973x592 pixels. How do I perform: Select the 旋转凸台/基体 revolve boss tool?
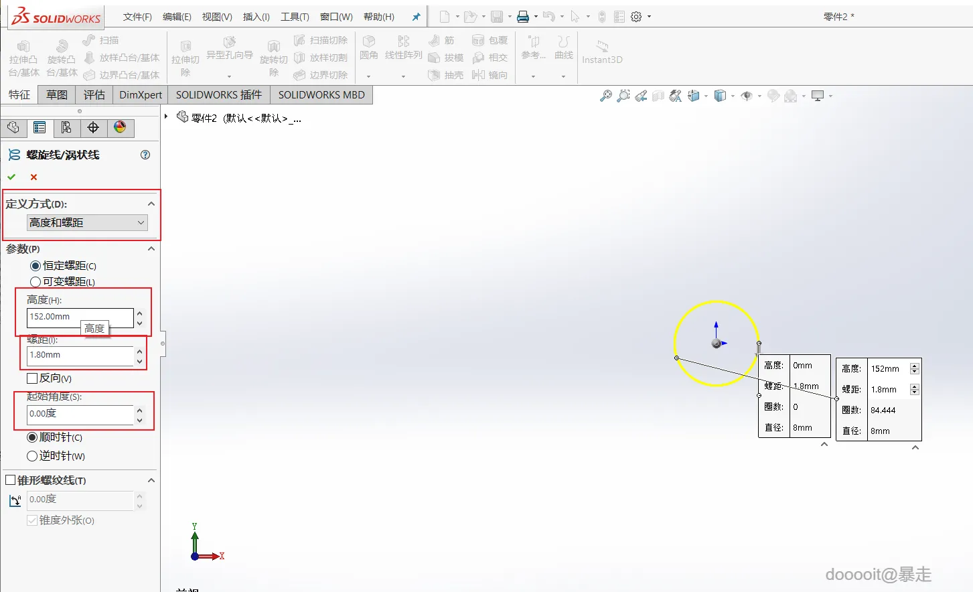pos(62,58)
